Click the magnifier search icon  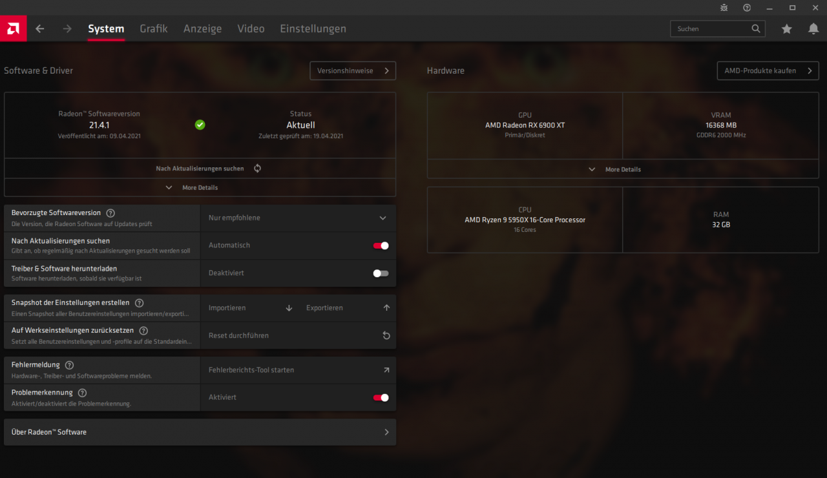[x=756, y=28]
